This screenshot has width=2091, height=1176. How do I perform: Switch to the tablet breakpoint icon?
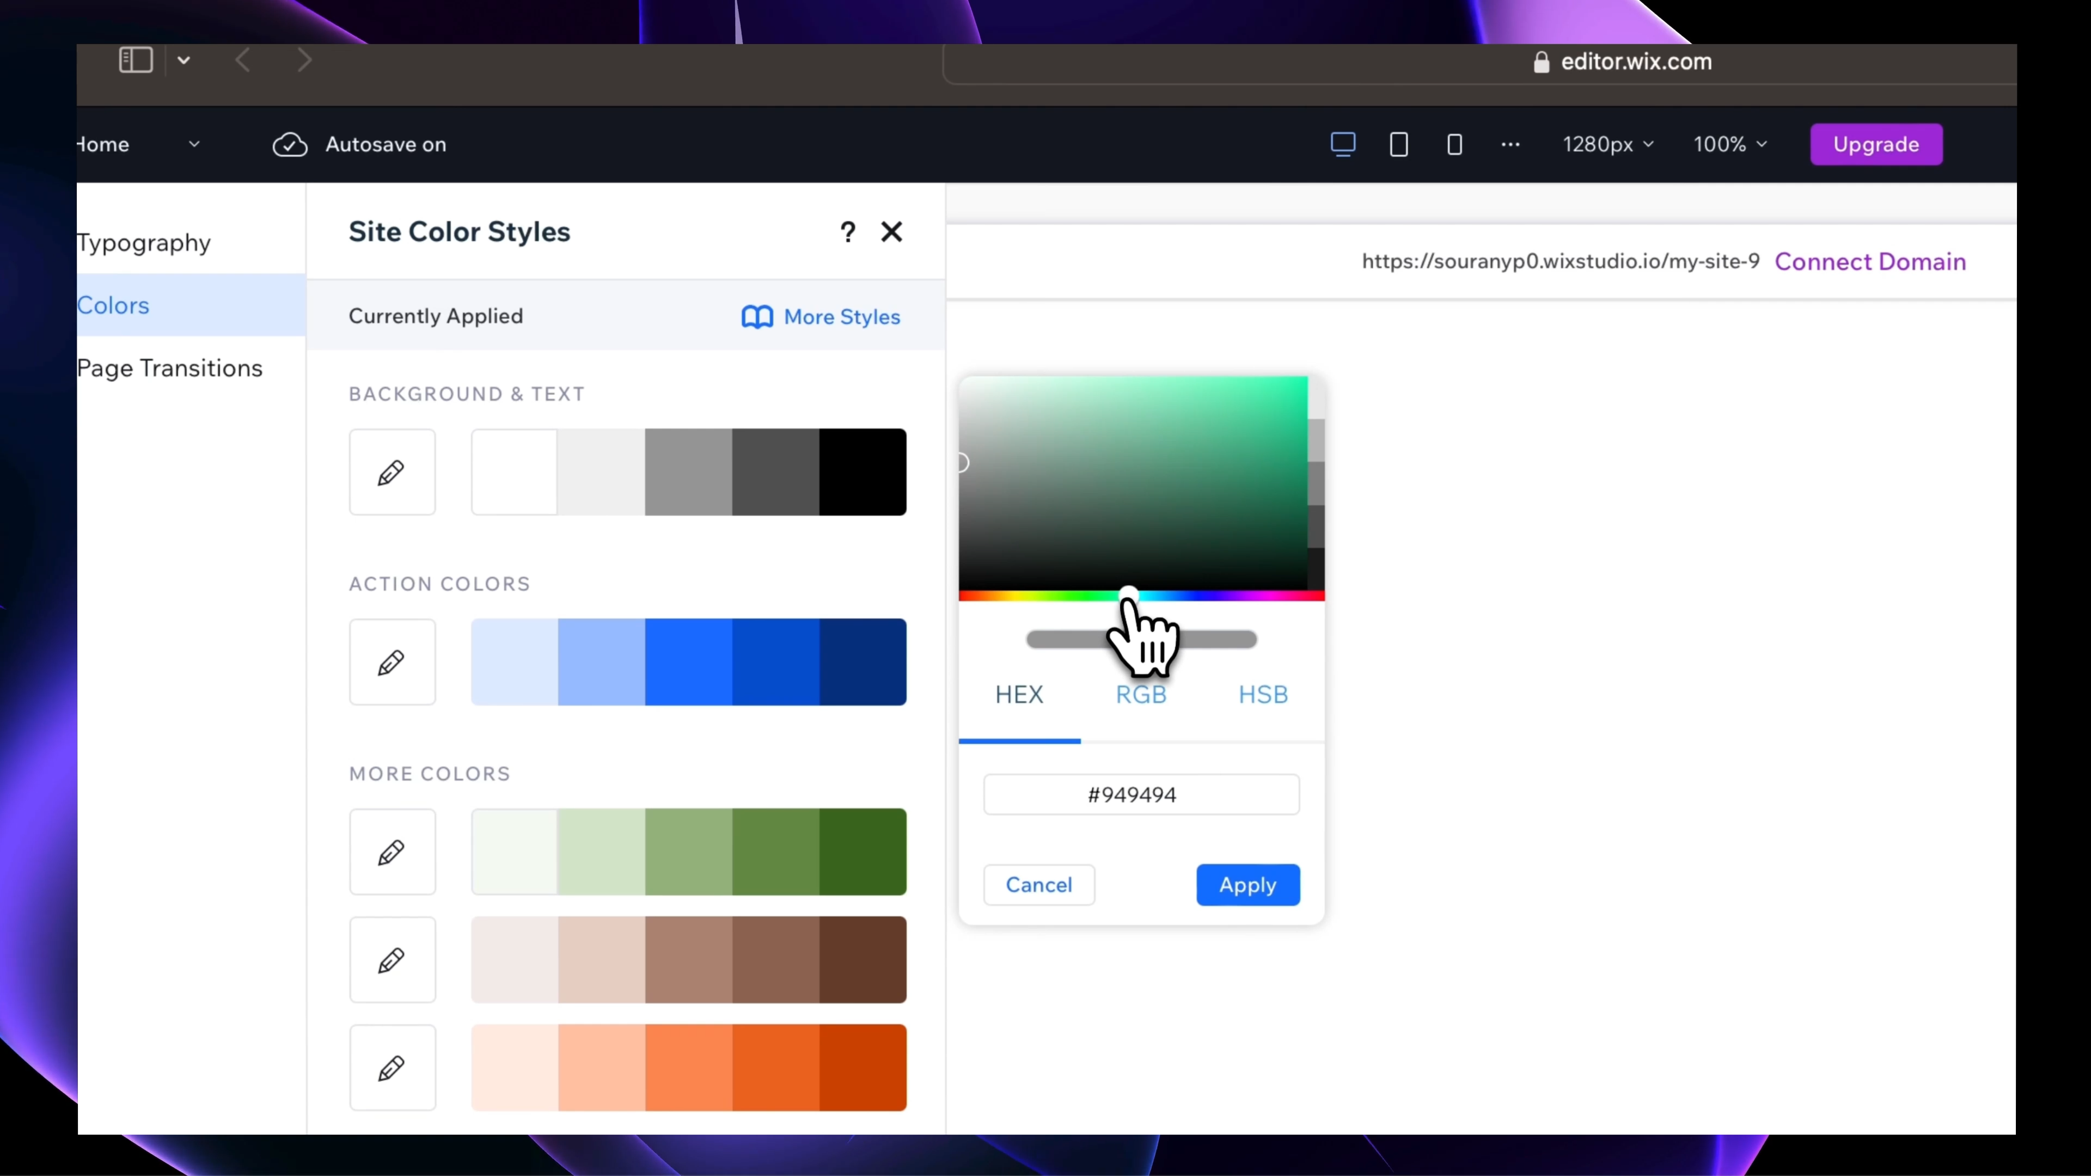coord(1398,144)
